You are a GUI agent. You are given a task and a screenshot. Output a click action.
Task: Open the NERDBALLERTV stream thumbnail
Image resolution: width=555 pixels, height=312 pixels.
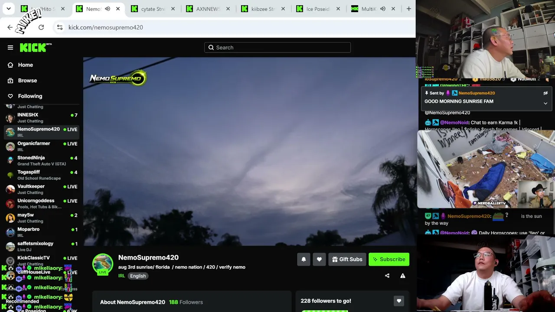(486, 169)
